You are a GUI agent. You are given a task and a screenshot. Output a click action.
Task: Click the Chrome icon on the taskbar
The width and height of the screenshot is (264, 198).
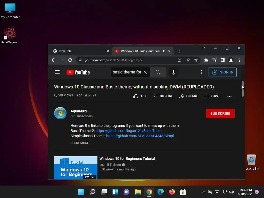coord(149,192)
